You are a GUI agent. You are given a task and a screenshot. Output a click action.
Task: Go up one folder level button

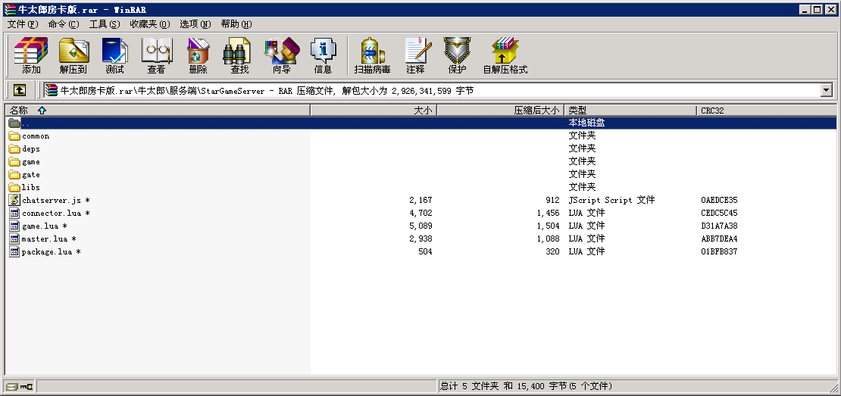20,90
